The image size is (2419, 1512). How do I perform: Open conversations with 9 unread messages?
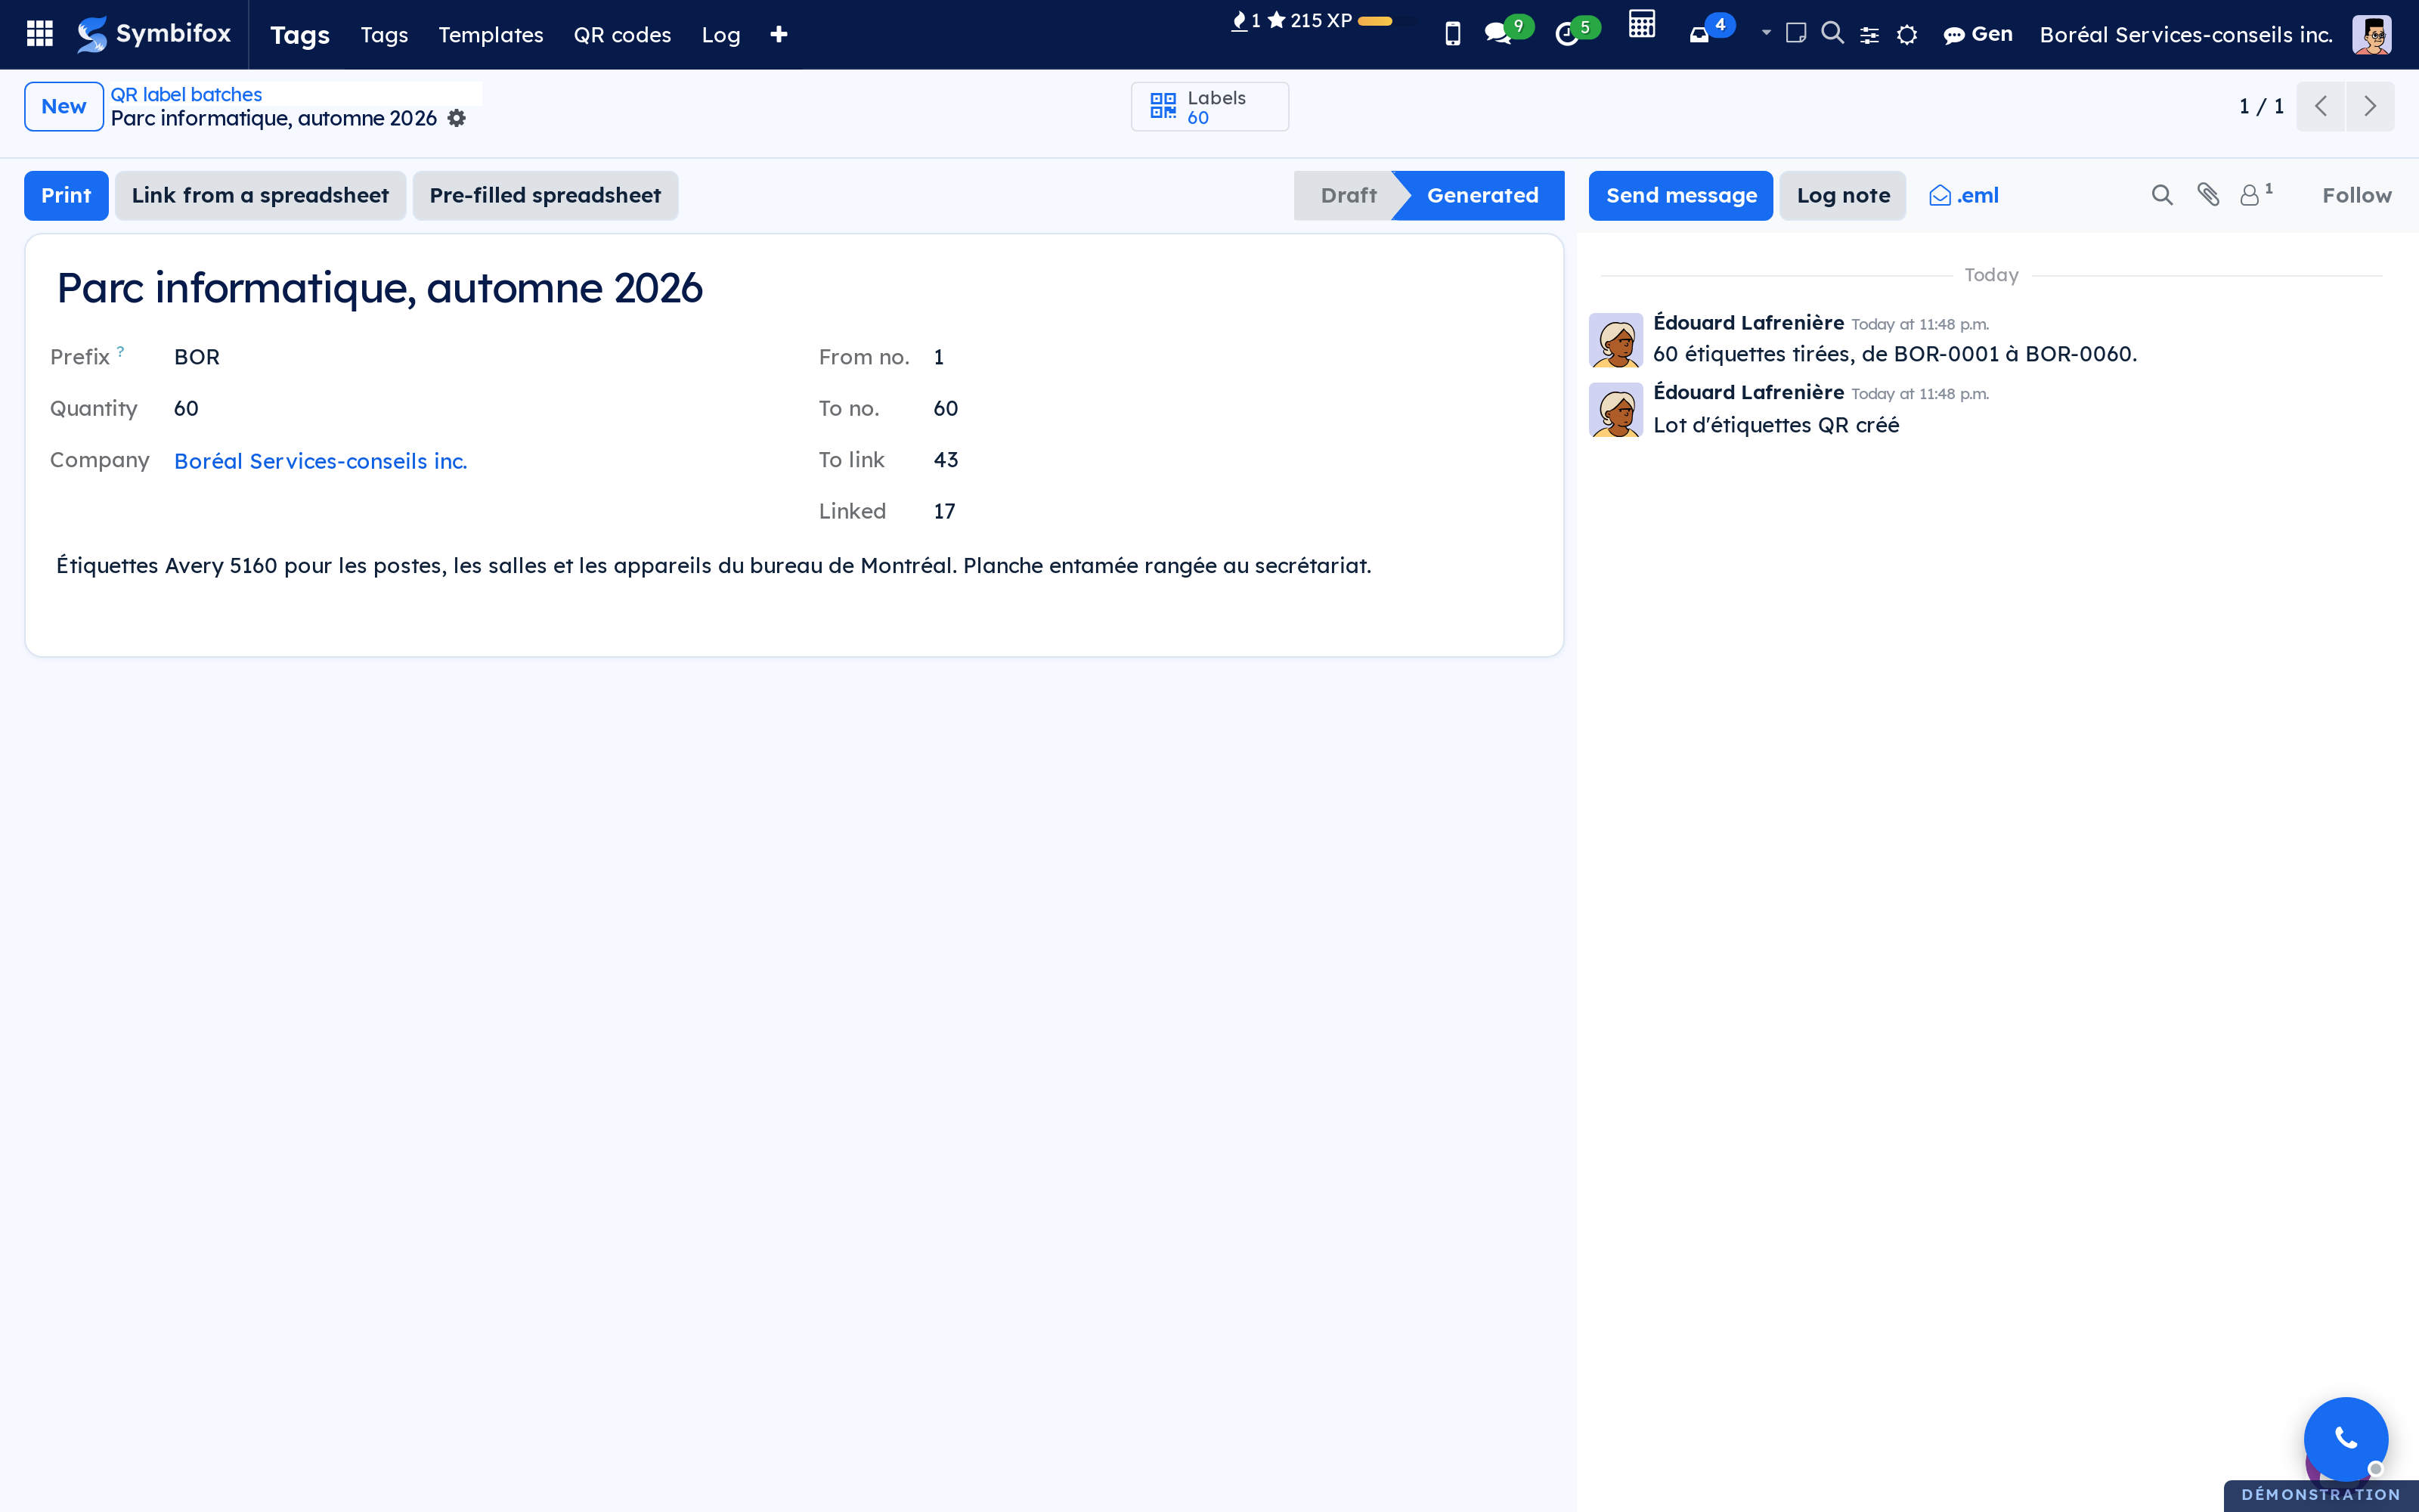point(1507,32)
